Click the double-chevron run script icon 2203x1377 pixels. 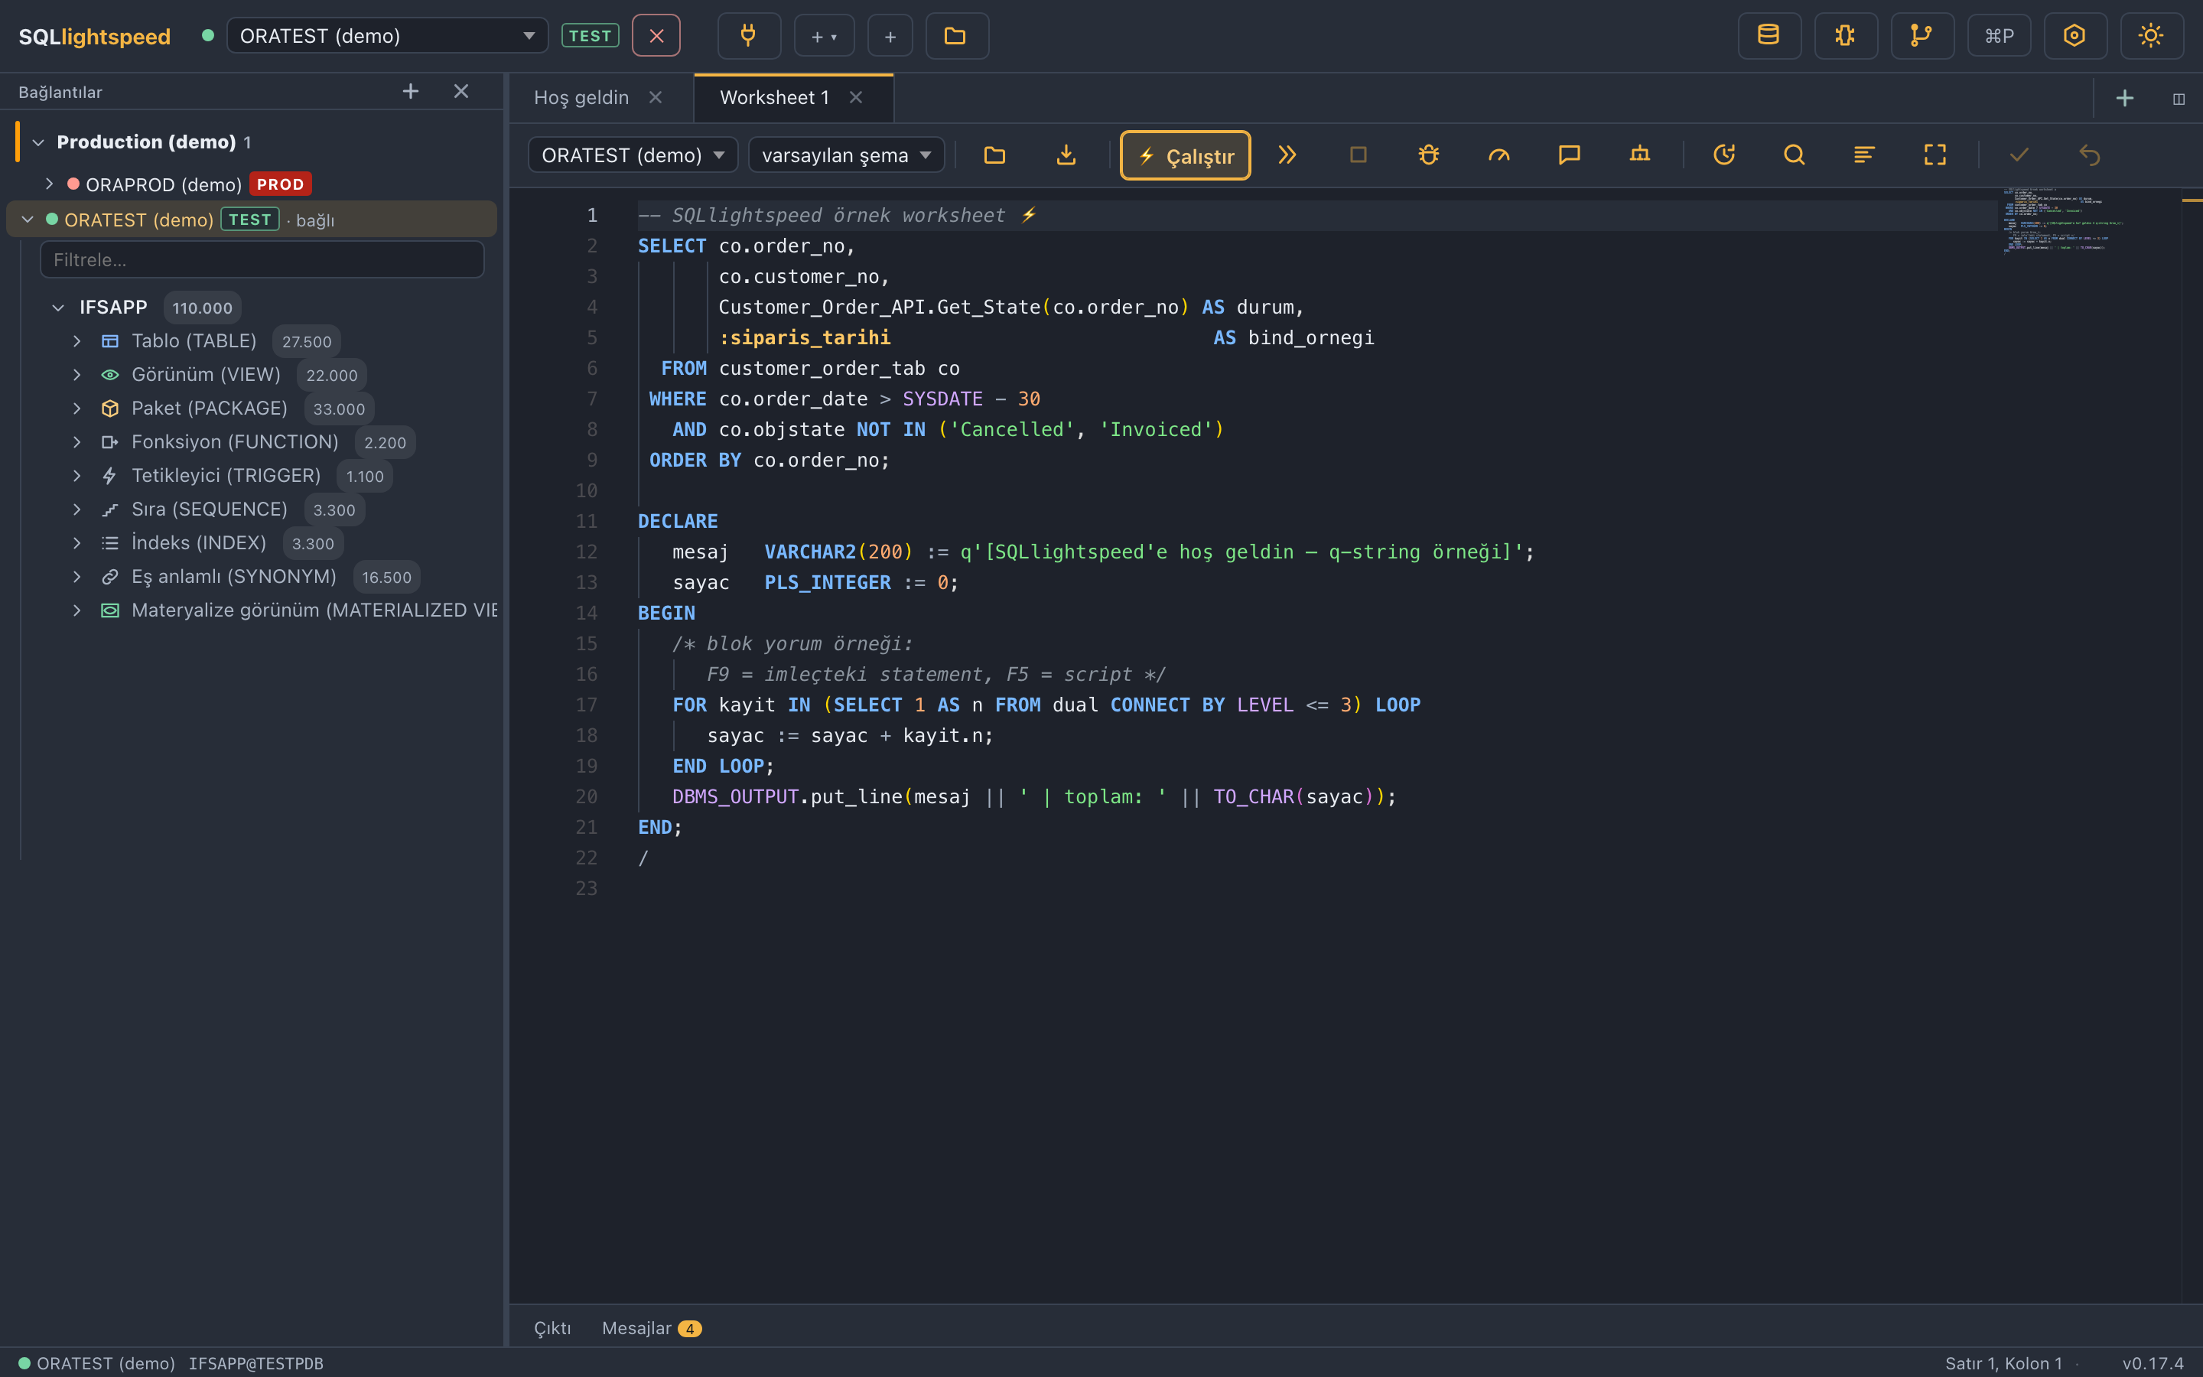point(1287,155)
